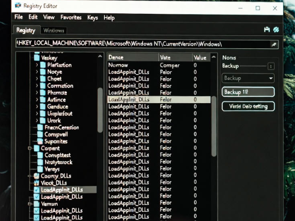Uncheck the Vemun checkbox in the tree

pos(36,204)
